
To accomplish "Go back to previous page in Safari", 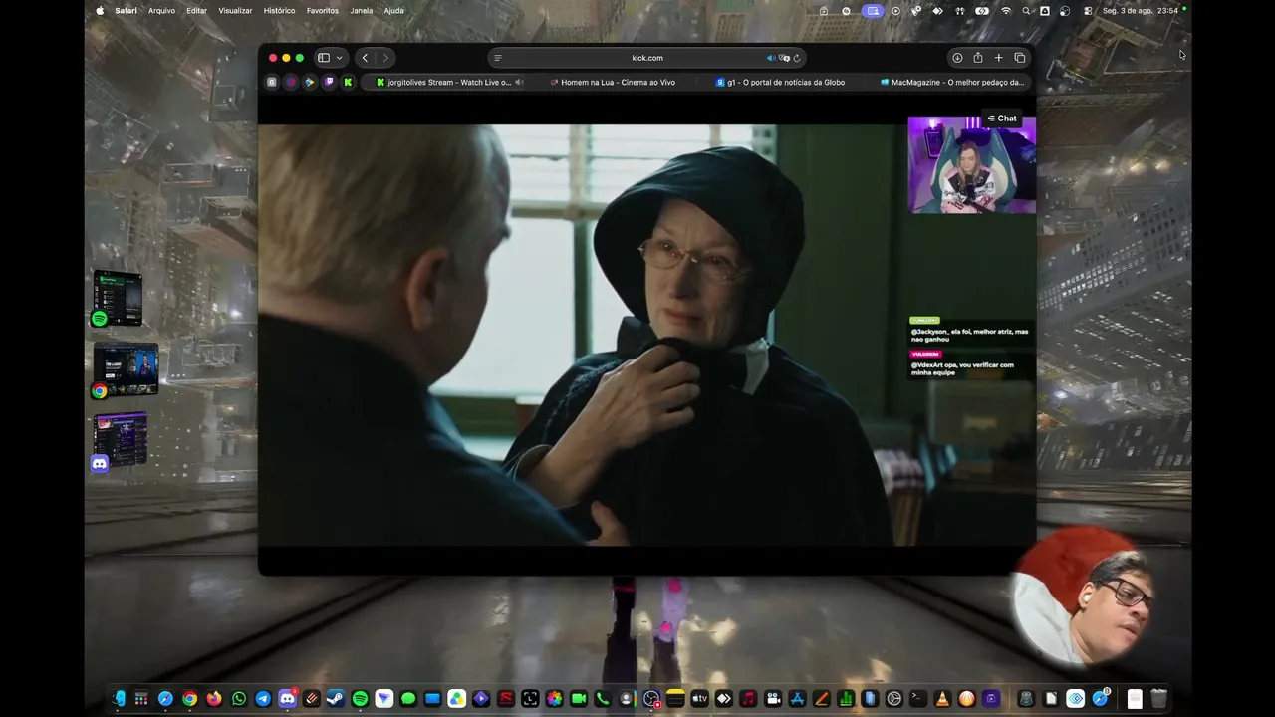I will point(365,58).
